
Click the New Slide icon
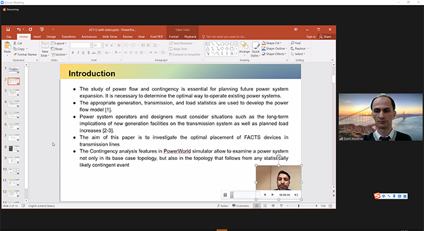[45, 45]
